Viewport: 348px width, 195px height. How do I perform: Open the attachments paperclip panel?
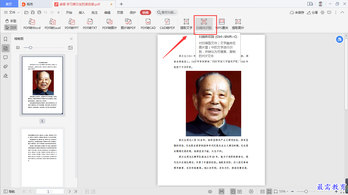[x=5, y=67]
